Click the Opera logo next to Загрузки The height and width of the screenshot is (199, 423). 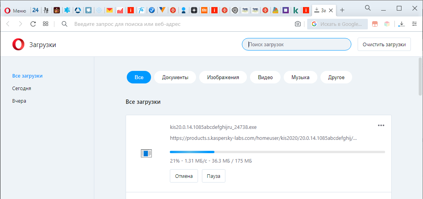(18, 44)
